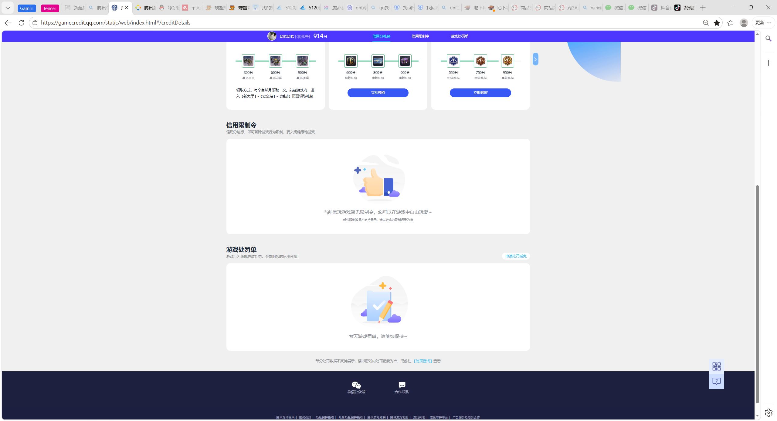
Task: Click 立即领取 under the 900分 高级礼包 card
Action: [x=378, y=93]
